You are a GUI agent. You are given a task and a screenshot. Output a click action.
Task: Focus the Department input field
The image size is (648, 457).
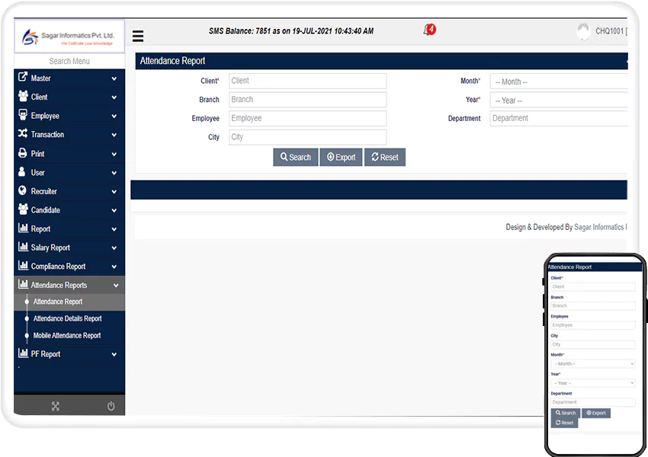[559, 119]
